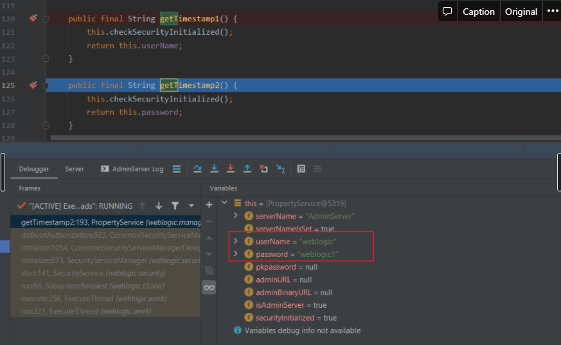Select frame initialize:1054, CommonSecurityServiceManagerDelegate
This screenshot has height=345, width=561.
tap(105, 248)
